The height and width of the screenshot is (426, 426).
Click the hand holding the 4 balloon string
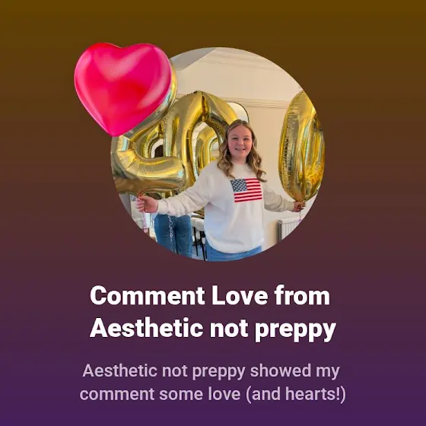coord(147,204)
